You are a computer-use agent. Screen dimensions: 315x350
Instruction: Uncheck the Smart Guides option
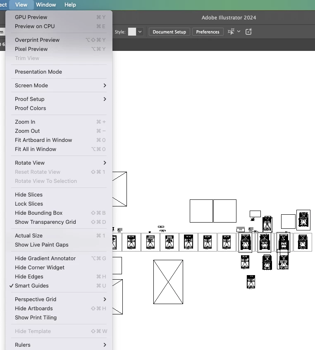point(59,286)
